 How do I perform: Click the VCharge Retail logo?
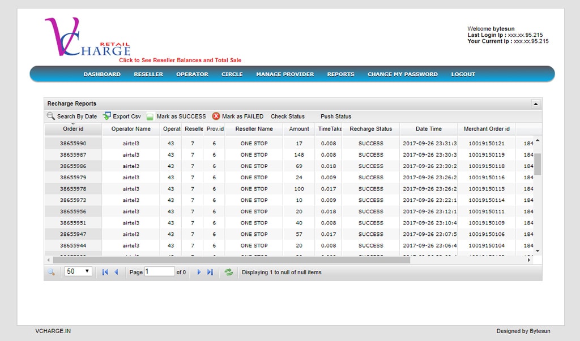click(87, 37)
